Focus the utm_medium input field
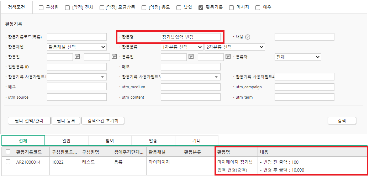The width and height of the screenshot is (370, 178). point(191,87)
